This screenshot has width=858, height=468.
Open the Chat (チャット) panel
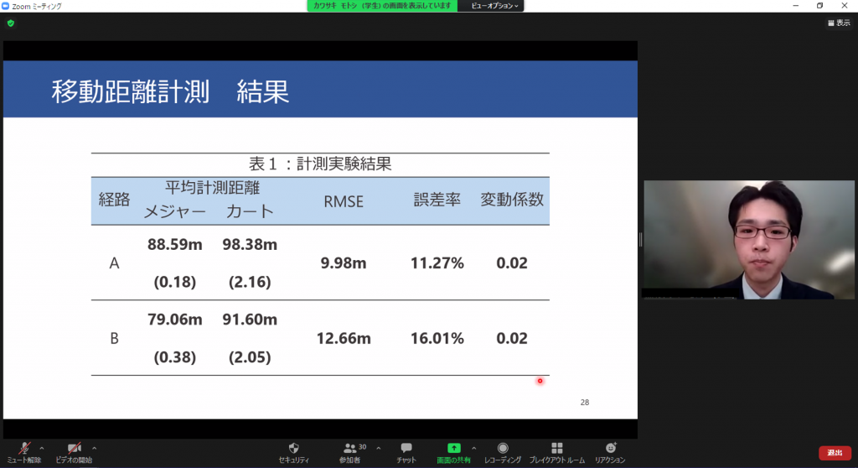pos(406,451)
